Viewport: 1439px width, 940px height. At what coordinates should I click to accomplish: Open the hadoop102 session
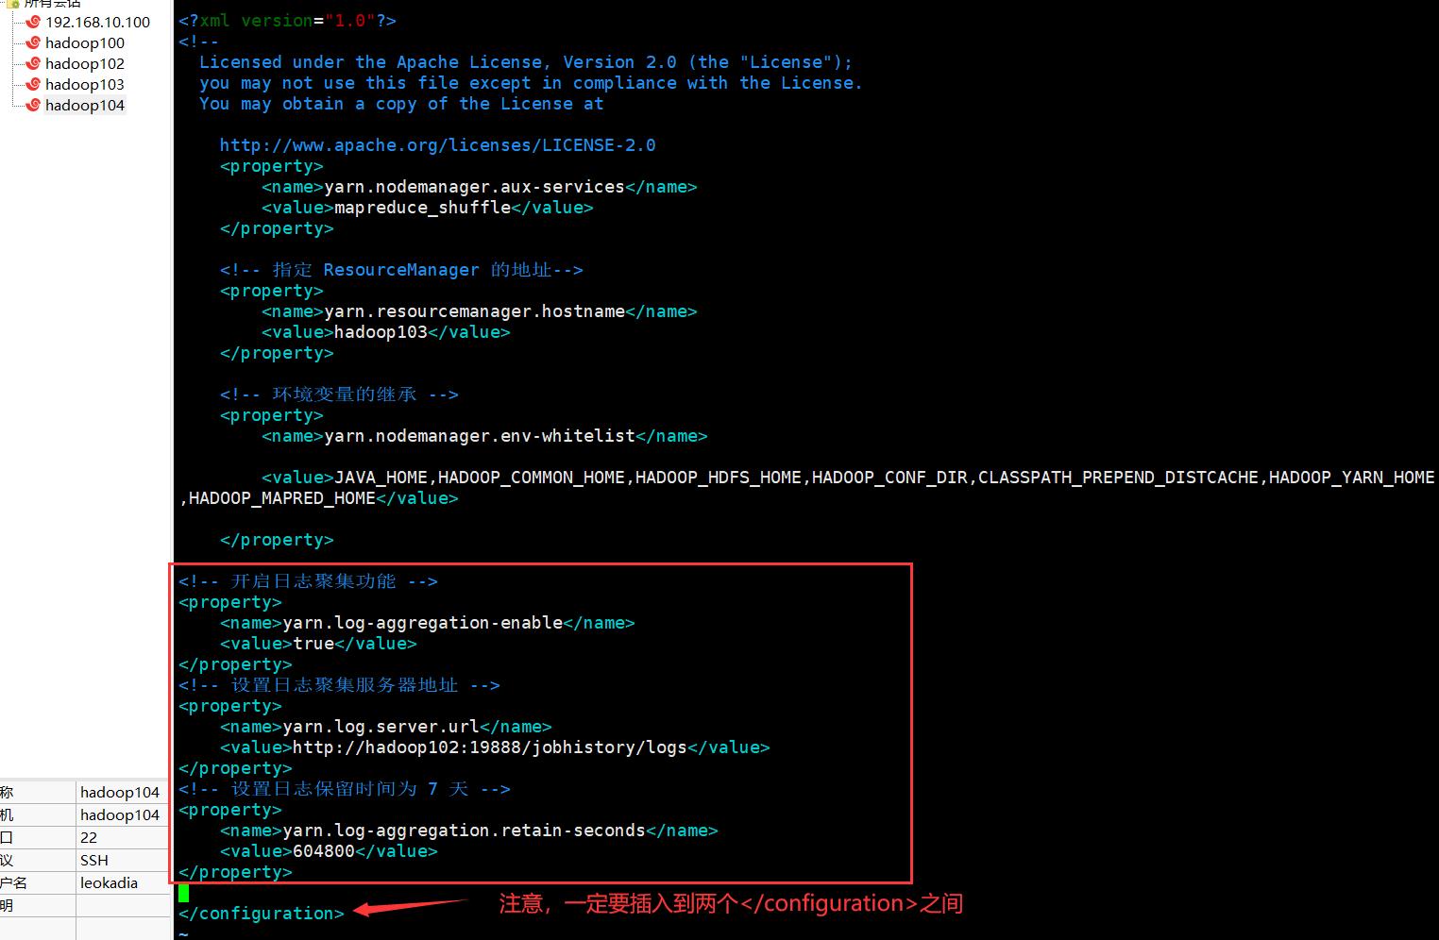[84, 63]
